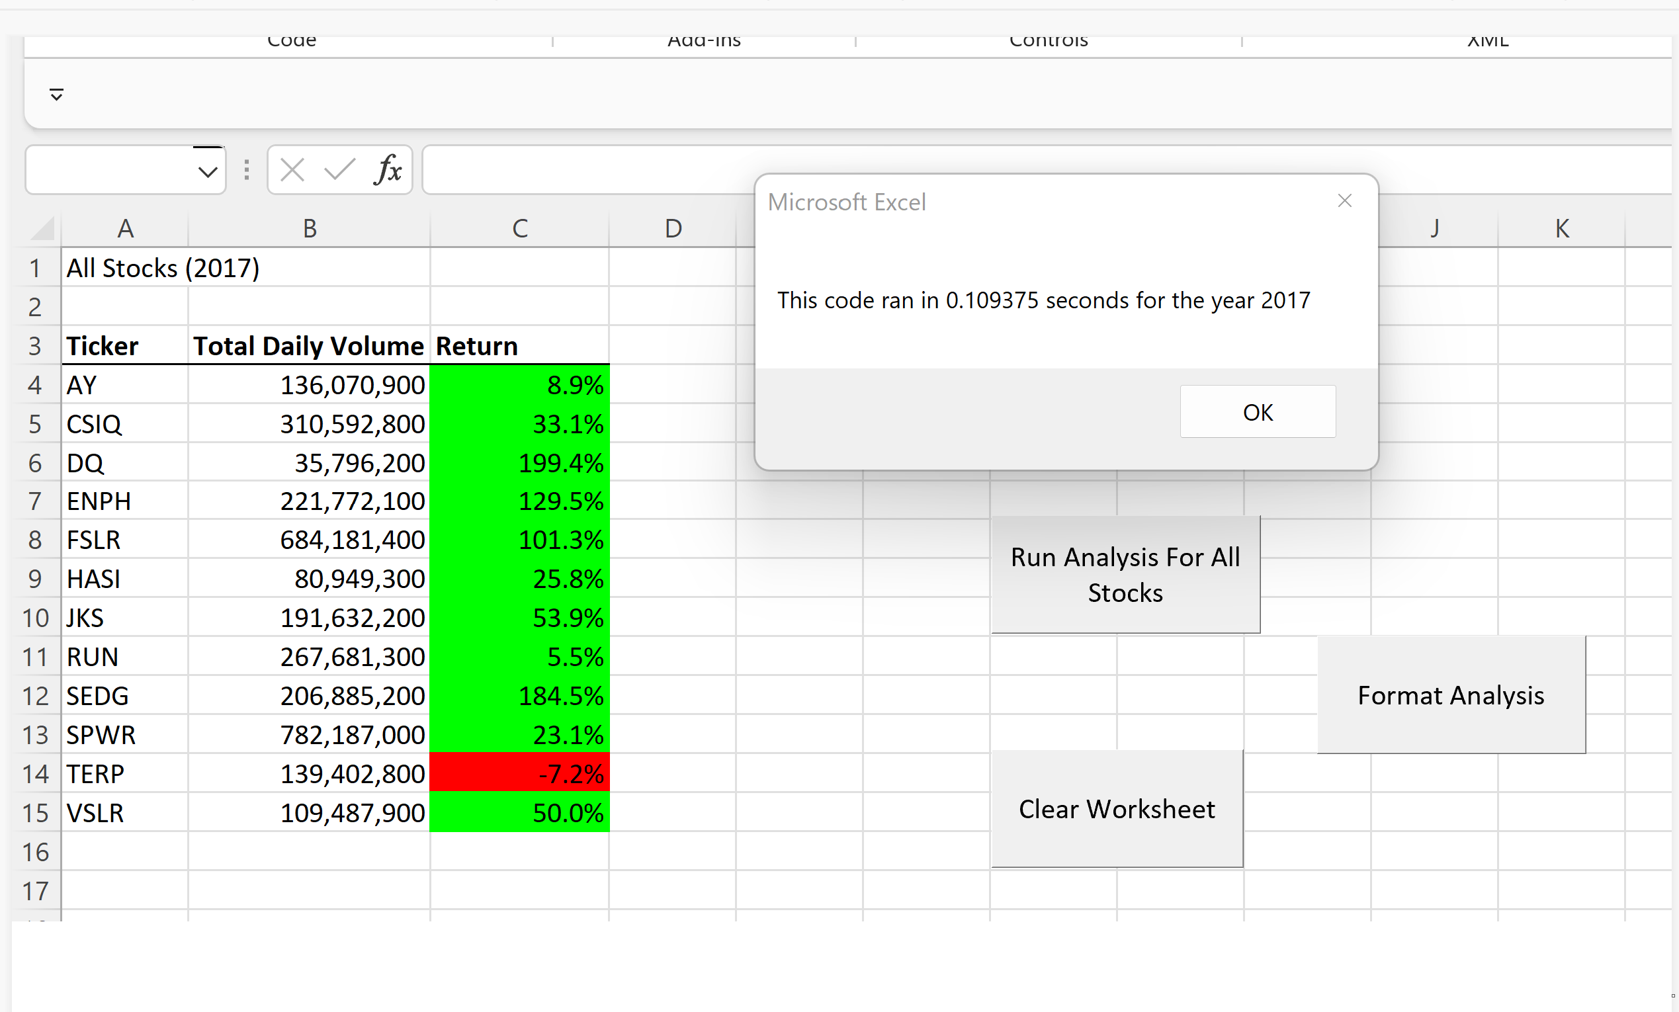Click the Enter checkmark icon in formula bar
The width and height of the screenshot is (1679, 1012).
coord(339,170)
